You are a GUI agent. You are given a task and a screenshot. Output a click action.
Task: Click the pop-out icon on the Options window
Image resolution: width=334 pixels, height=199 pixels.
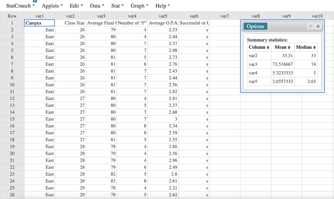[311, 26]
